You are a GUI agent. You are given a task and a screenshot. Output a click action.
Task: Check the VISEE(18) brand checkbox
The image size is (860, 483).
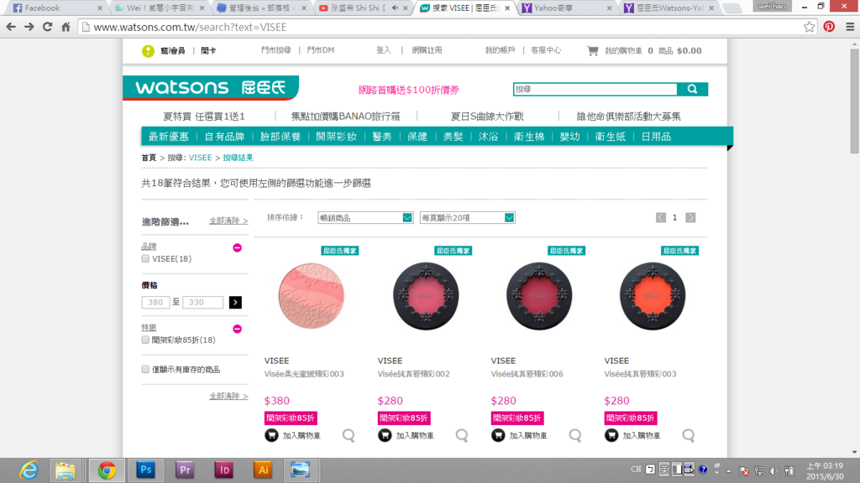pos(145,258)
